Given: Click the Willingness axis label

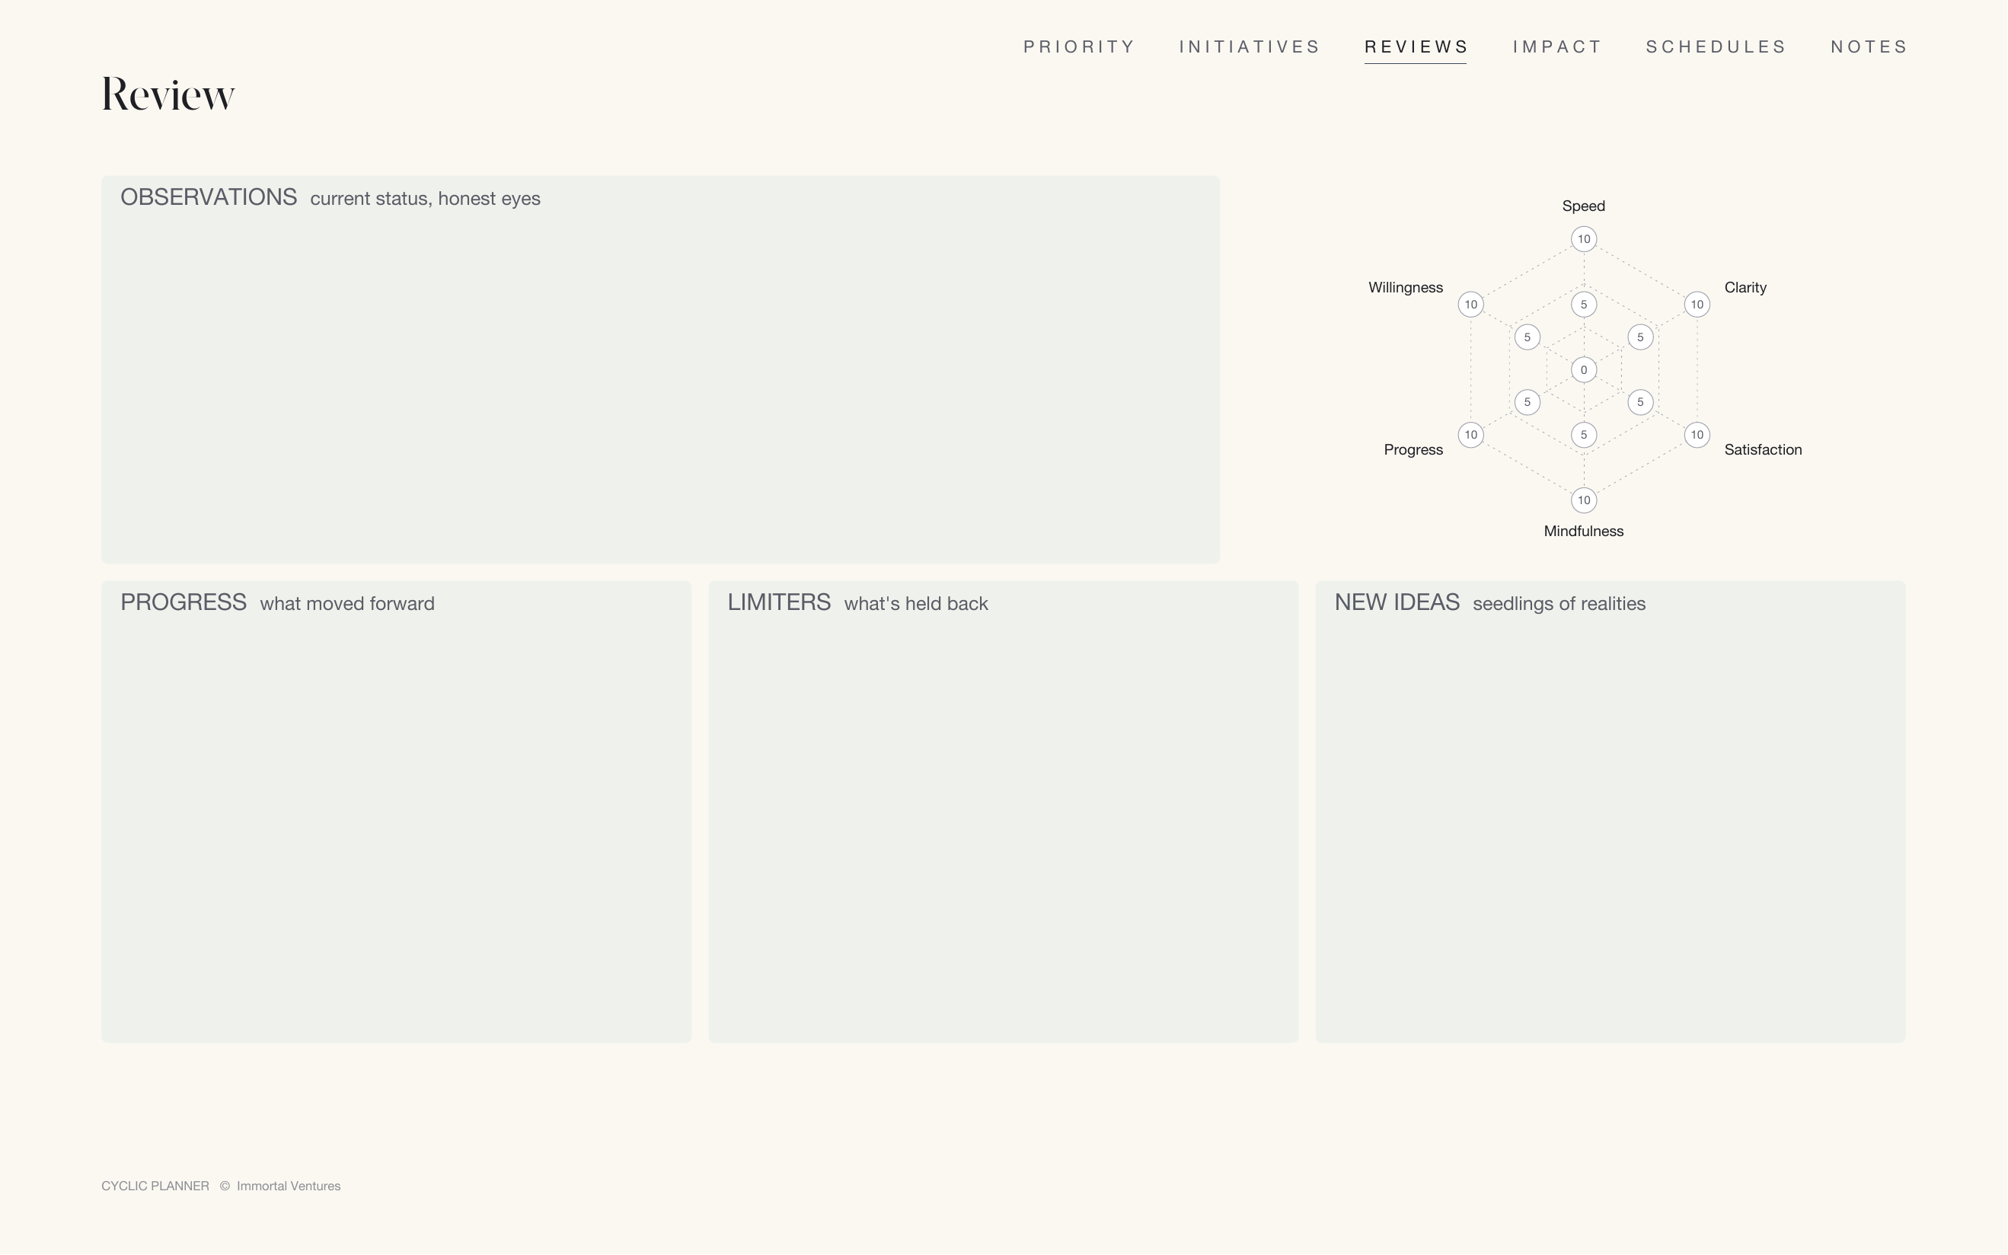Looking at the screenshot, I should 1406,288.
